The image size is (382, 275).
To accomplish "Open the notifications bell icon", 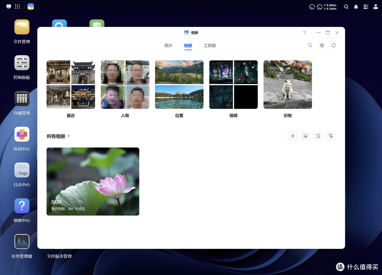I will pos(356,7).
